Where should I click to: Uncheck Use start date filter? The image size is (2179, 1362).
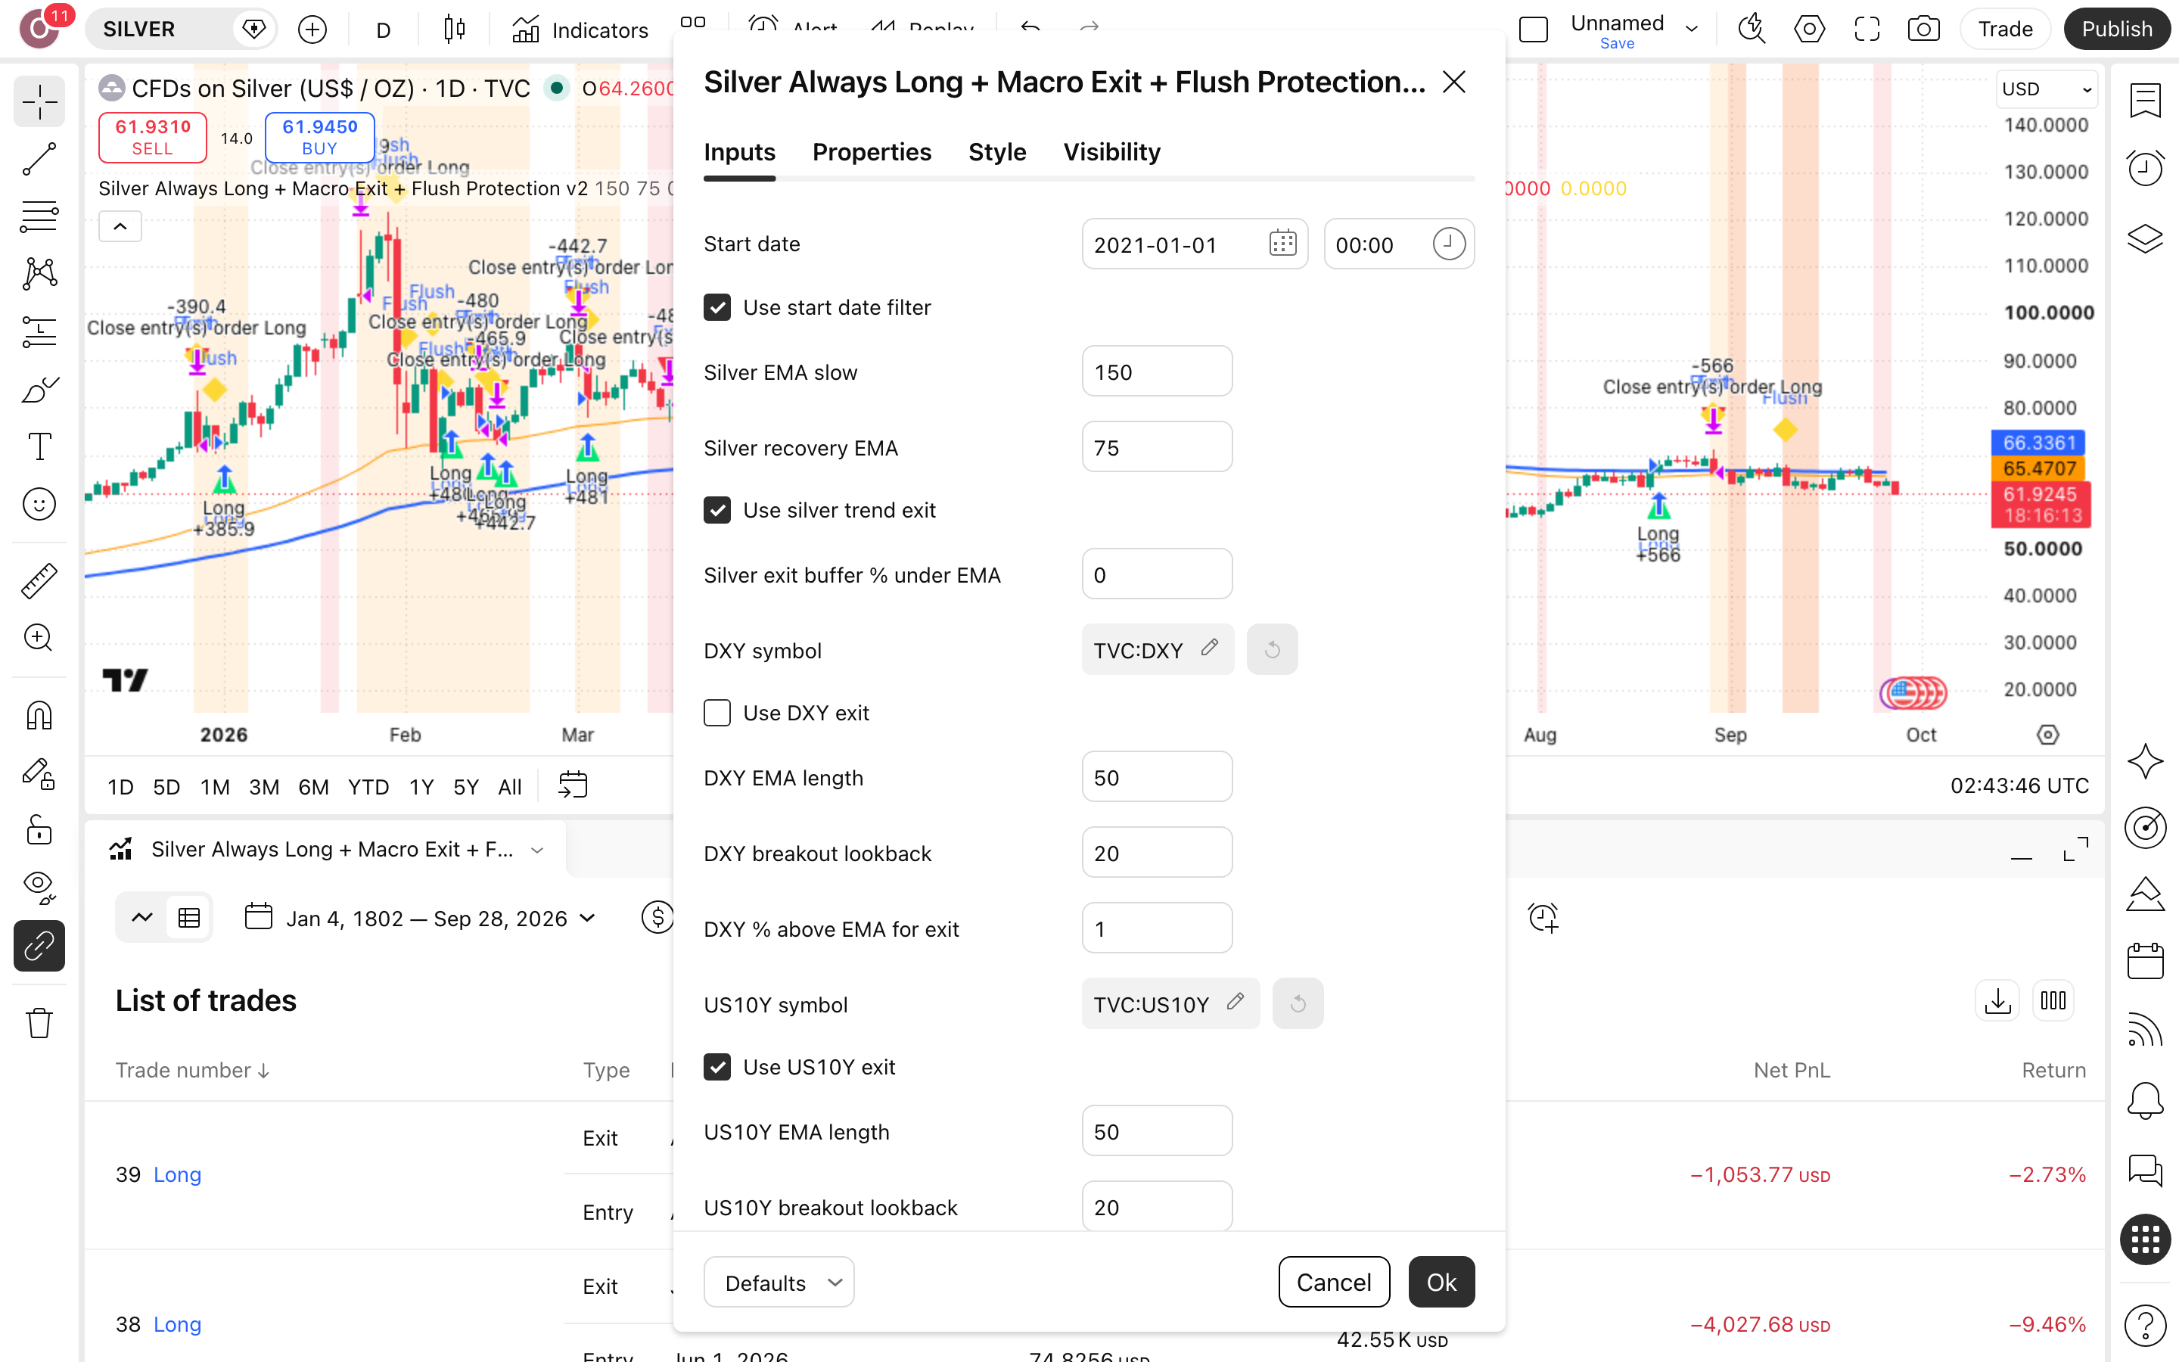tap(716, 307)
